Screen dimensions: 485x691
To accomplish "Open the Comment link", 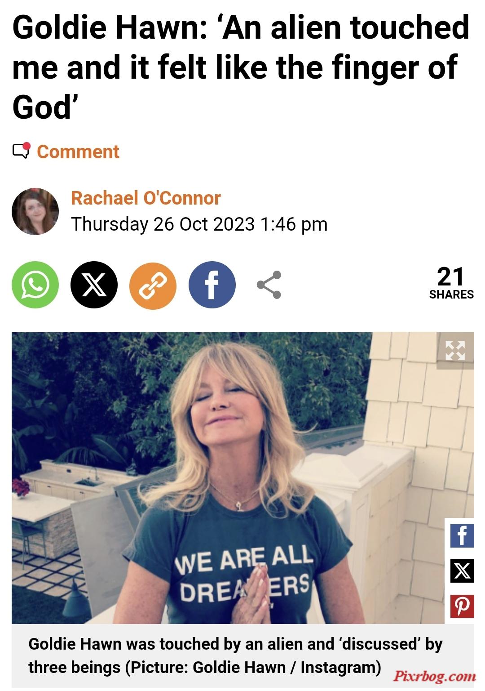I will (x=78, y=152).
